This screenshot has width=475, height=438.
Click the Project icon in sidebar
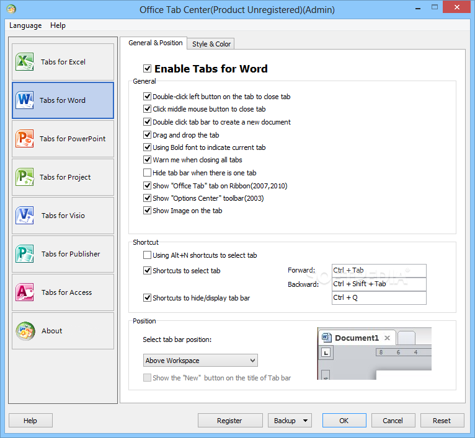click(x=25, y=177)
